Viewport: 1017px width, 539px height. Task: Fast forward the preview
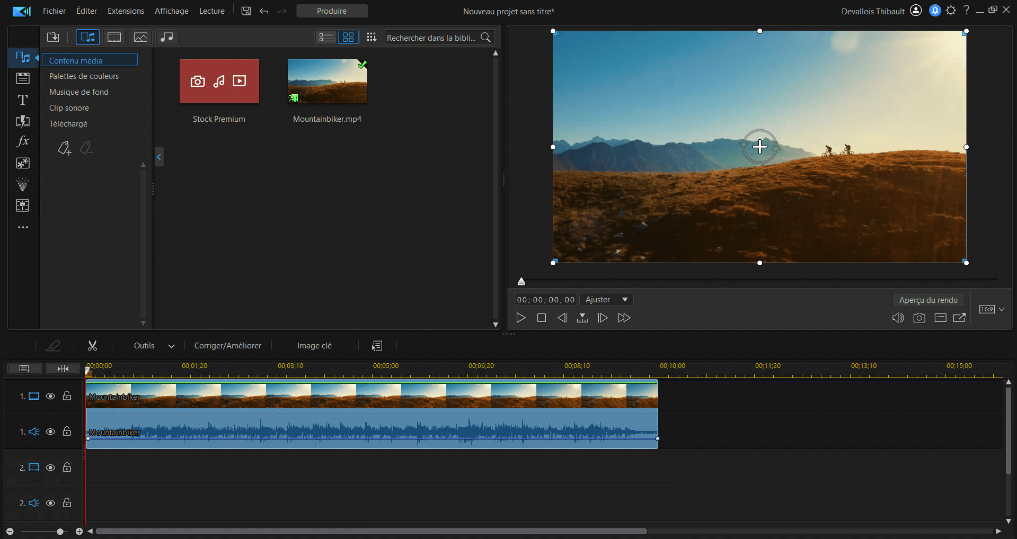coord(624,318)
